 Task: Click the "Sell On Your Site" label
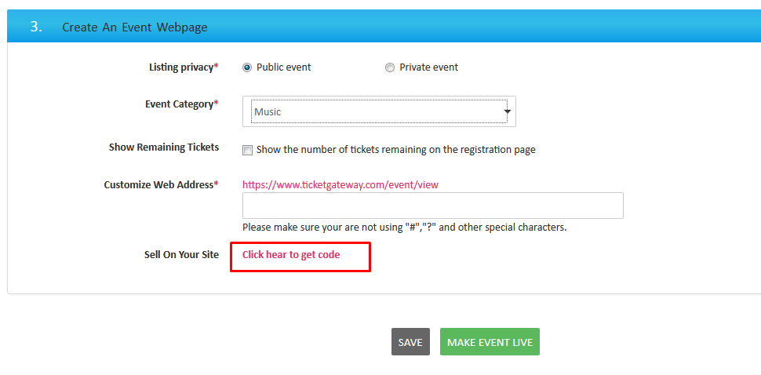pyautogui.click(x=181, y=255)
